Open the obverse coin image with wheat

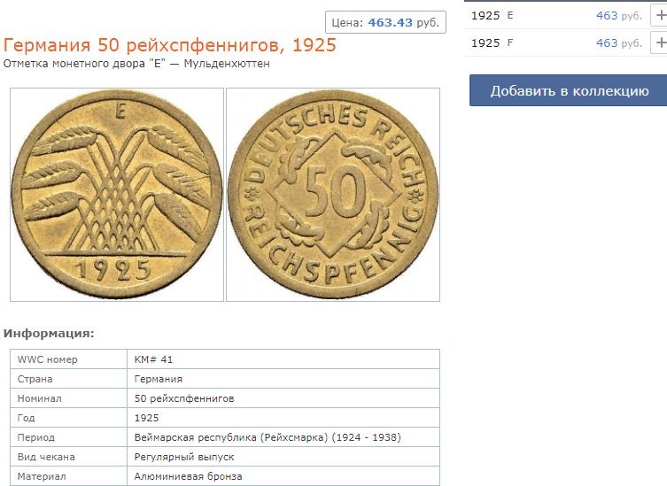pos(117,195)
